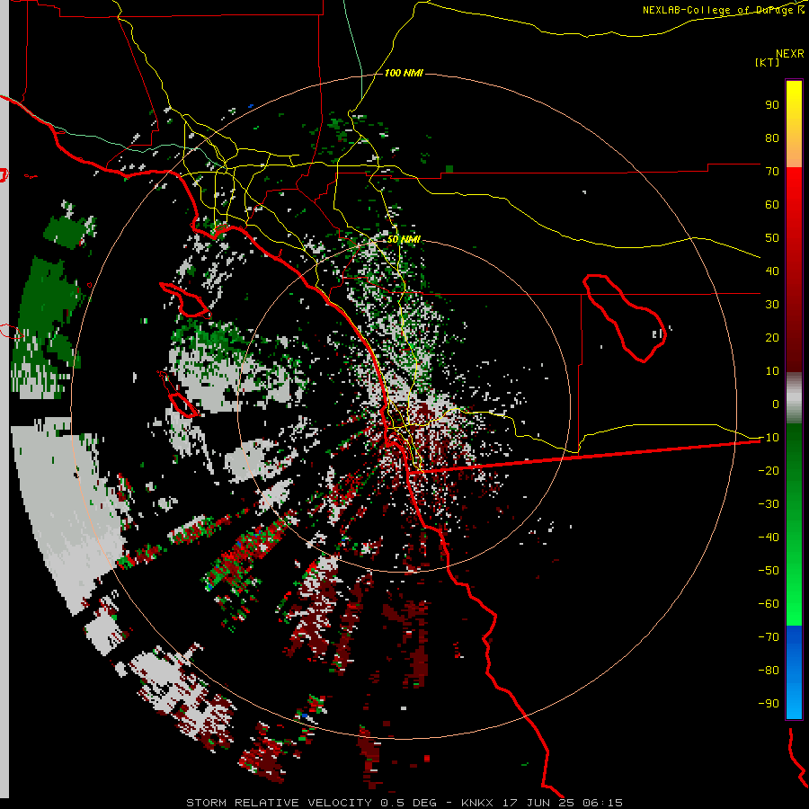Click the -50 scale value
The height and width of the screenshot is (809, 809).
point(769,571)
